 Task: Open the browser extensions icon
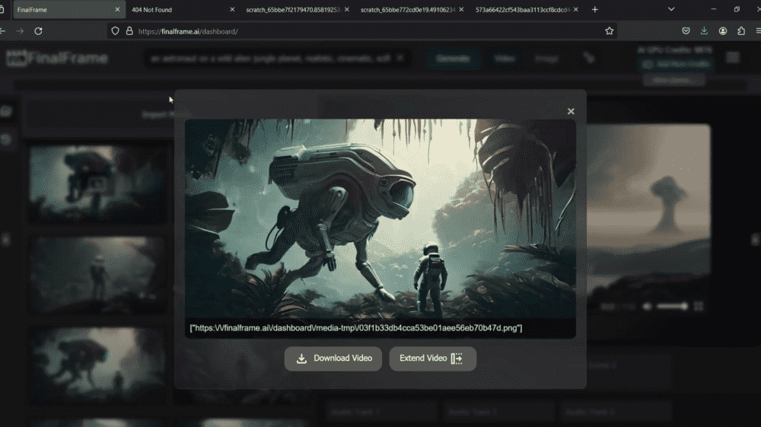[741, 31]
